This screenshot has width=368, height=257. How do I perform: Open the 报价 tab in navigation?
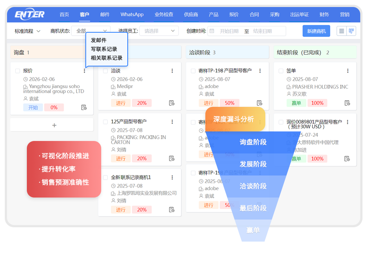point(234,15)
